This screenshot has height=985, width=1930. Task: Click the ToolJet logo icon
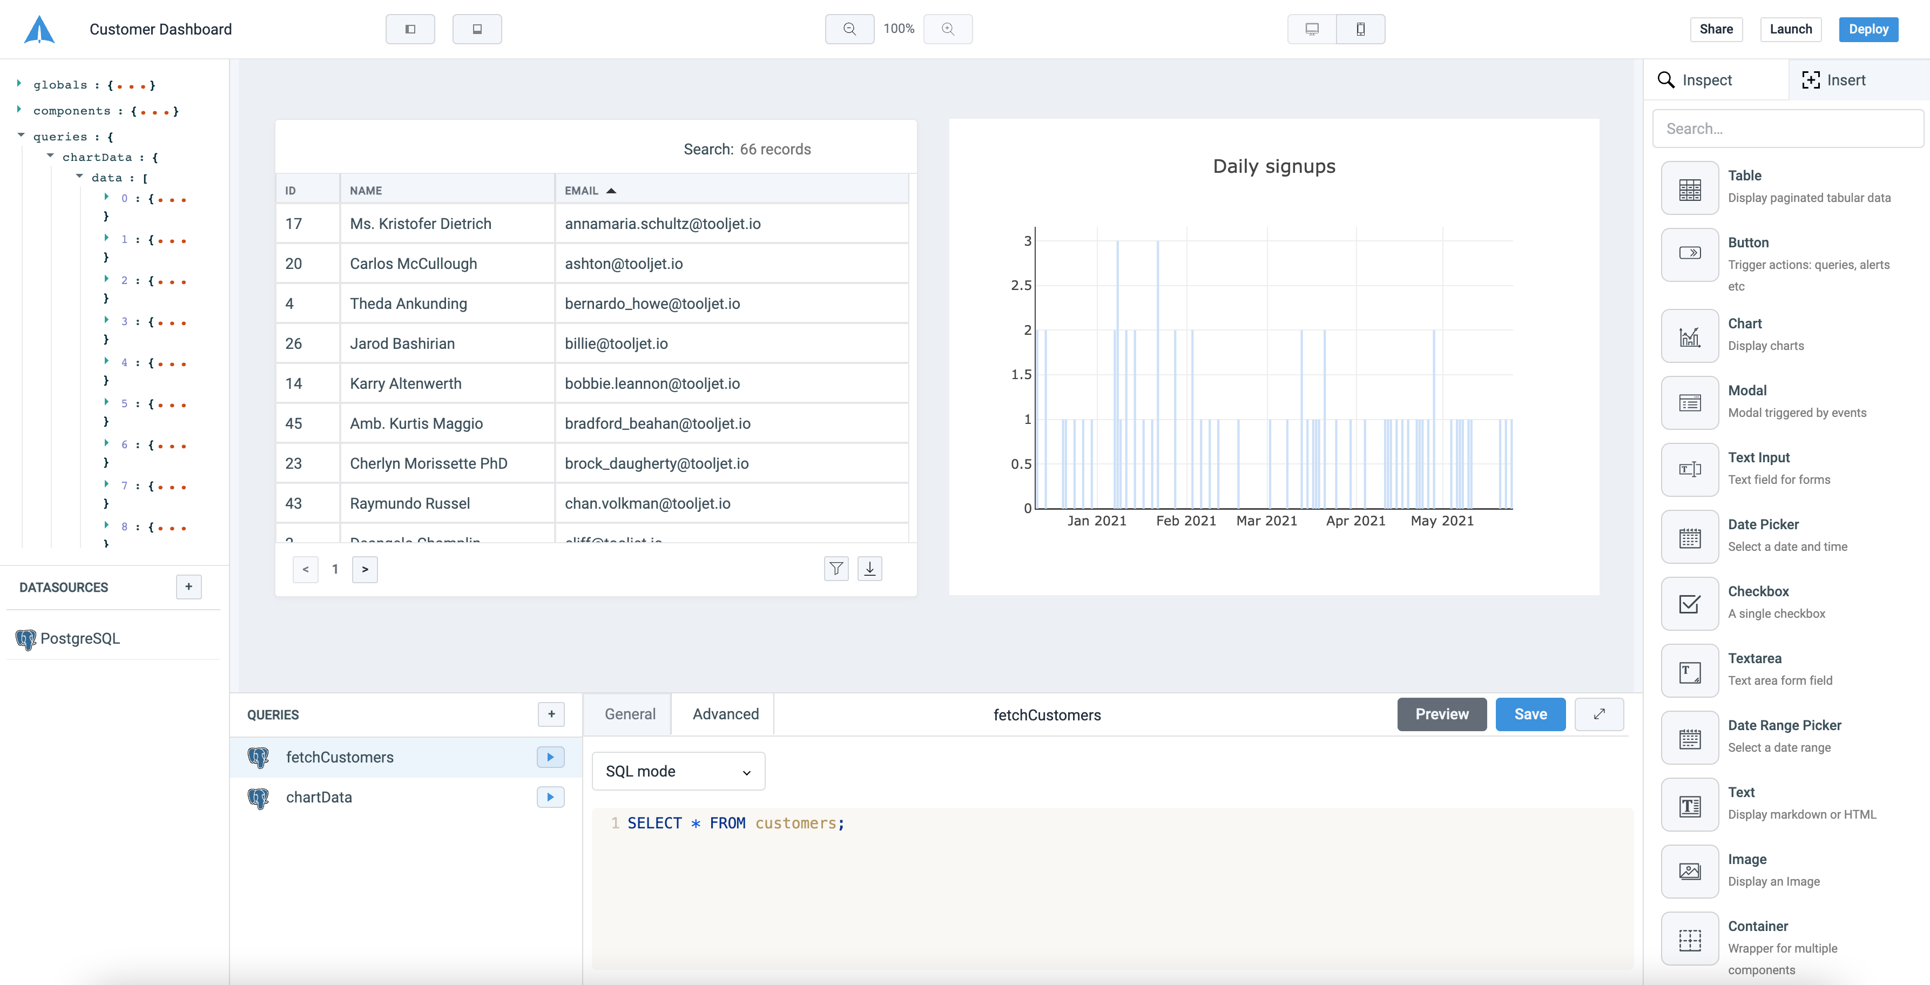point(40,30)
